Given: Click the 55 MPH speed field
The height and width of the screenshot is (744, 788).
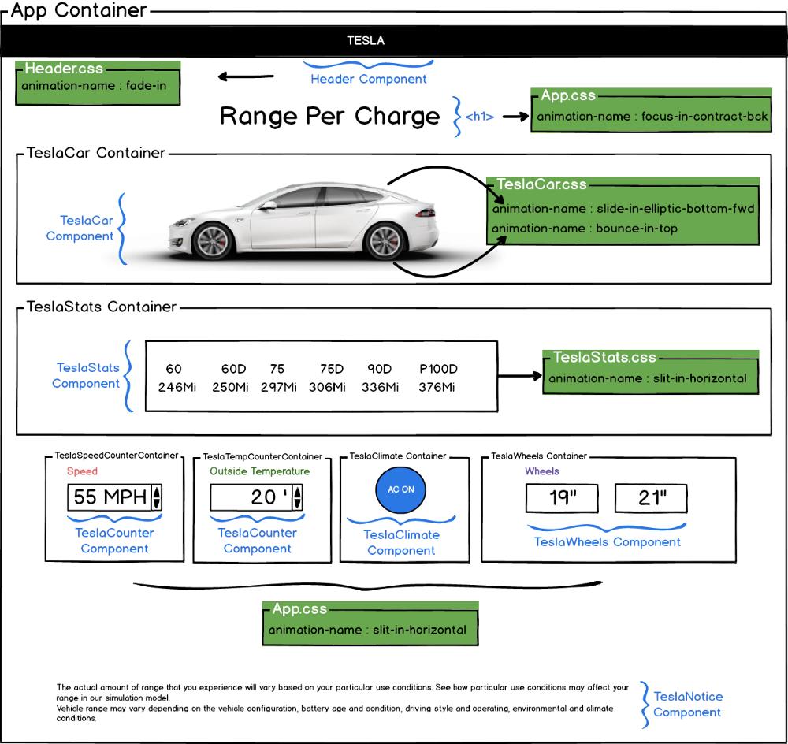Looking at the screenshot, I should [110, 497].
